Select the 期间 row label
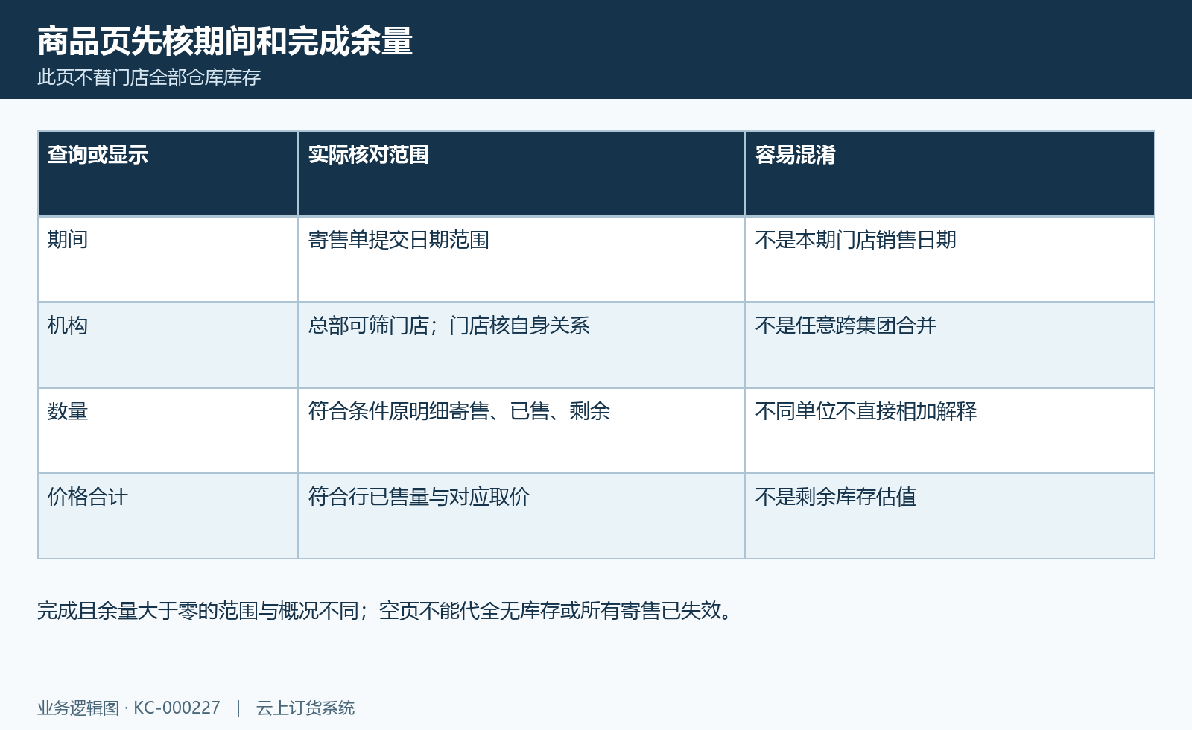This screenshot has height=730, width=1192. (68, 240)
